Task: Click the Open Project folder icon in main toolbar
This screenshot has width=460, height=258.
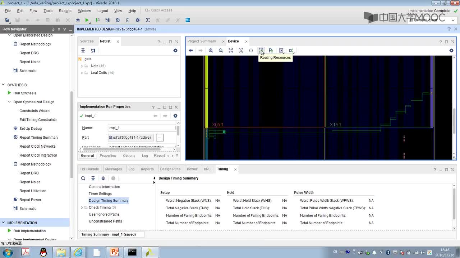Action: tap(7, 20)
